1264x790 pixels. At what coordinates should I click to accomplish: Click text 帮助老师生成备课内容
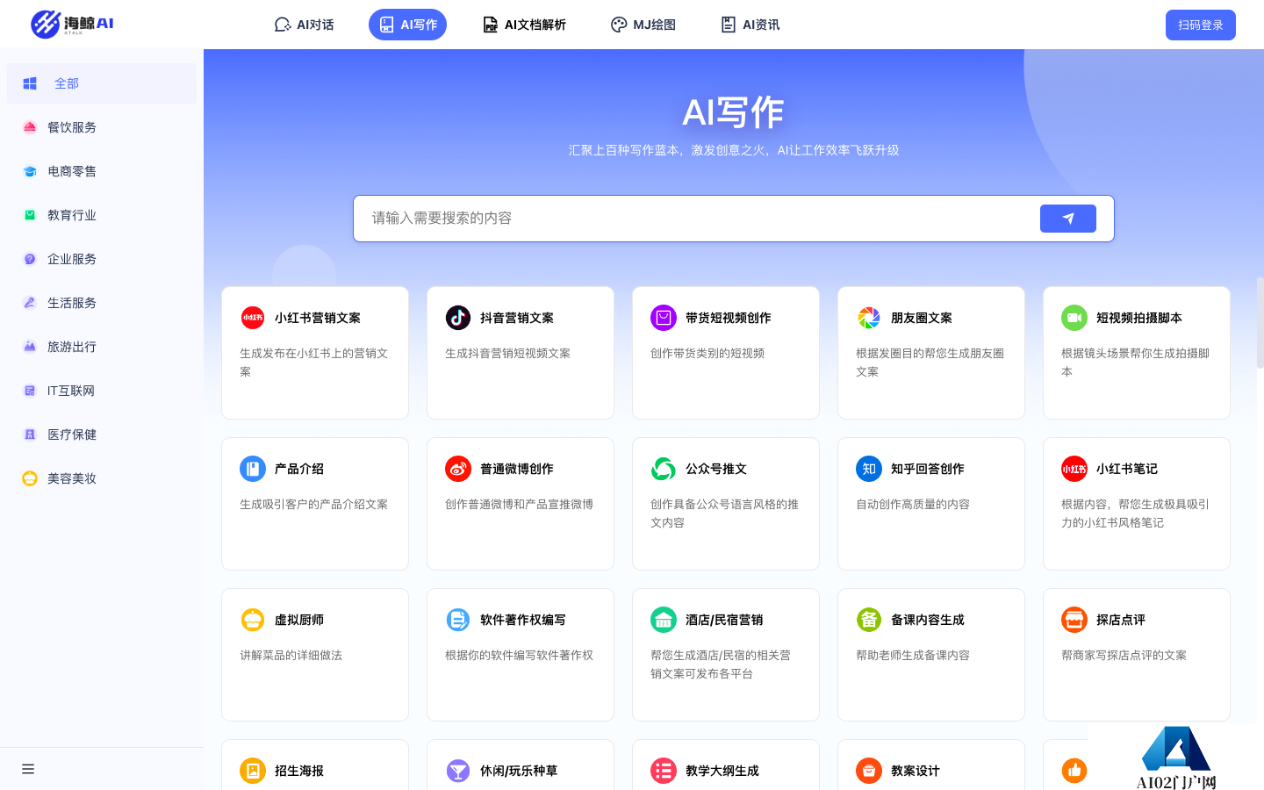point(913,655)
